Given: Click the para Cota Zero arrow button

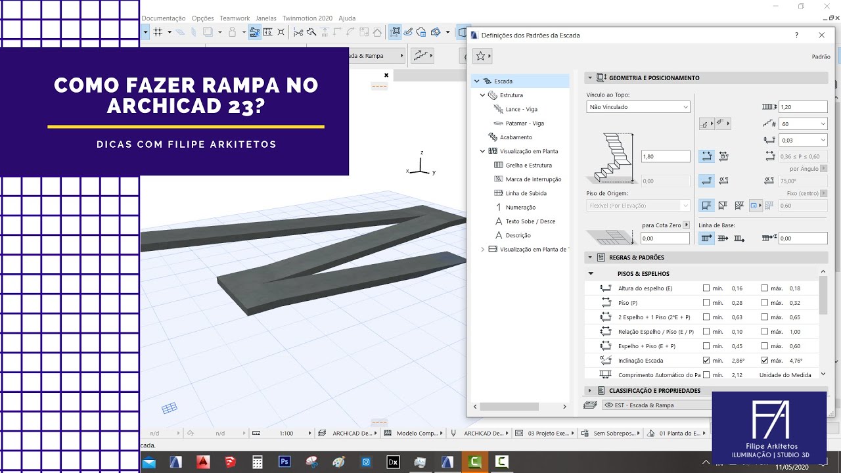Looking at the screenshot, I should point(687,225).
